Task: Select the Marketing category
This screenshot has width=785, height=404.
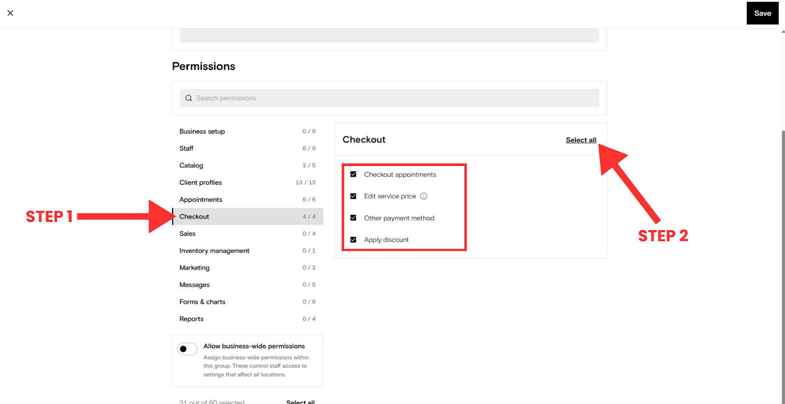Action: [x=194, y=268]
